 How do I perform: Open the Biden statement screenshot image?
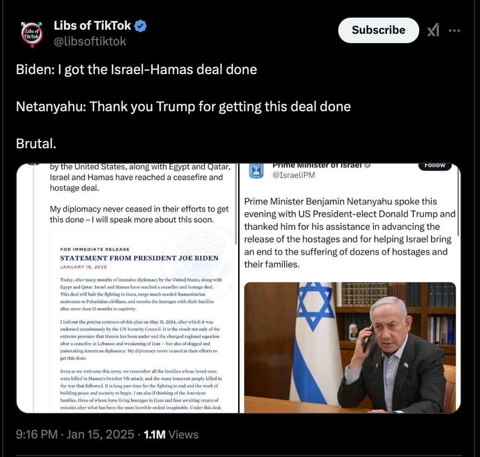(x=127, y=288)
